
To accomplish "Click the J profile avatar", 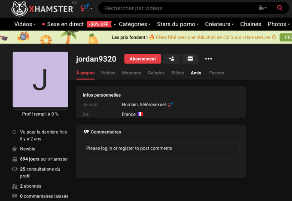I will (x=40, y=79).
